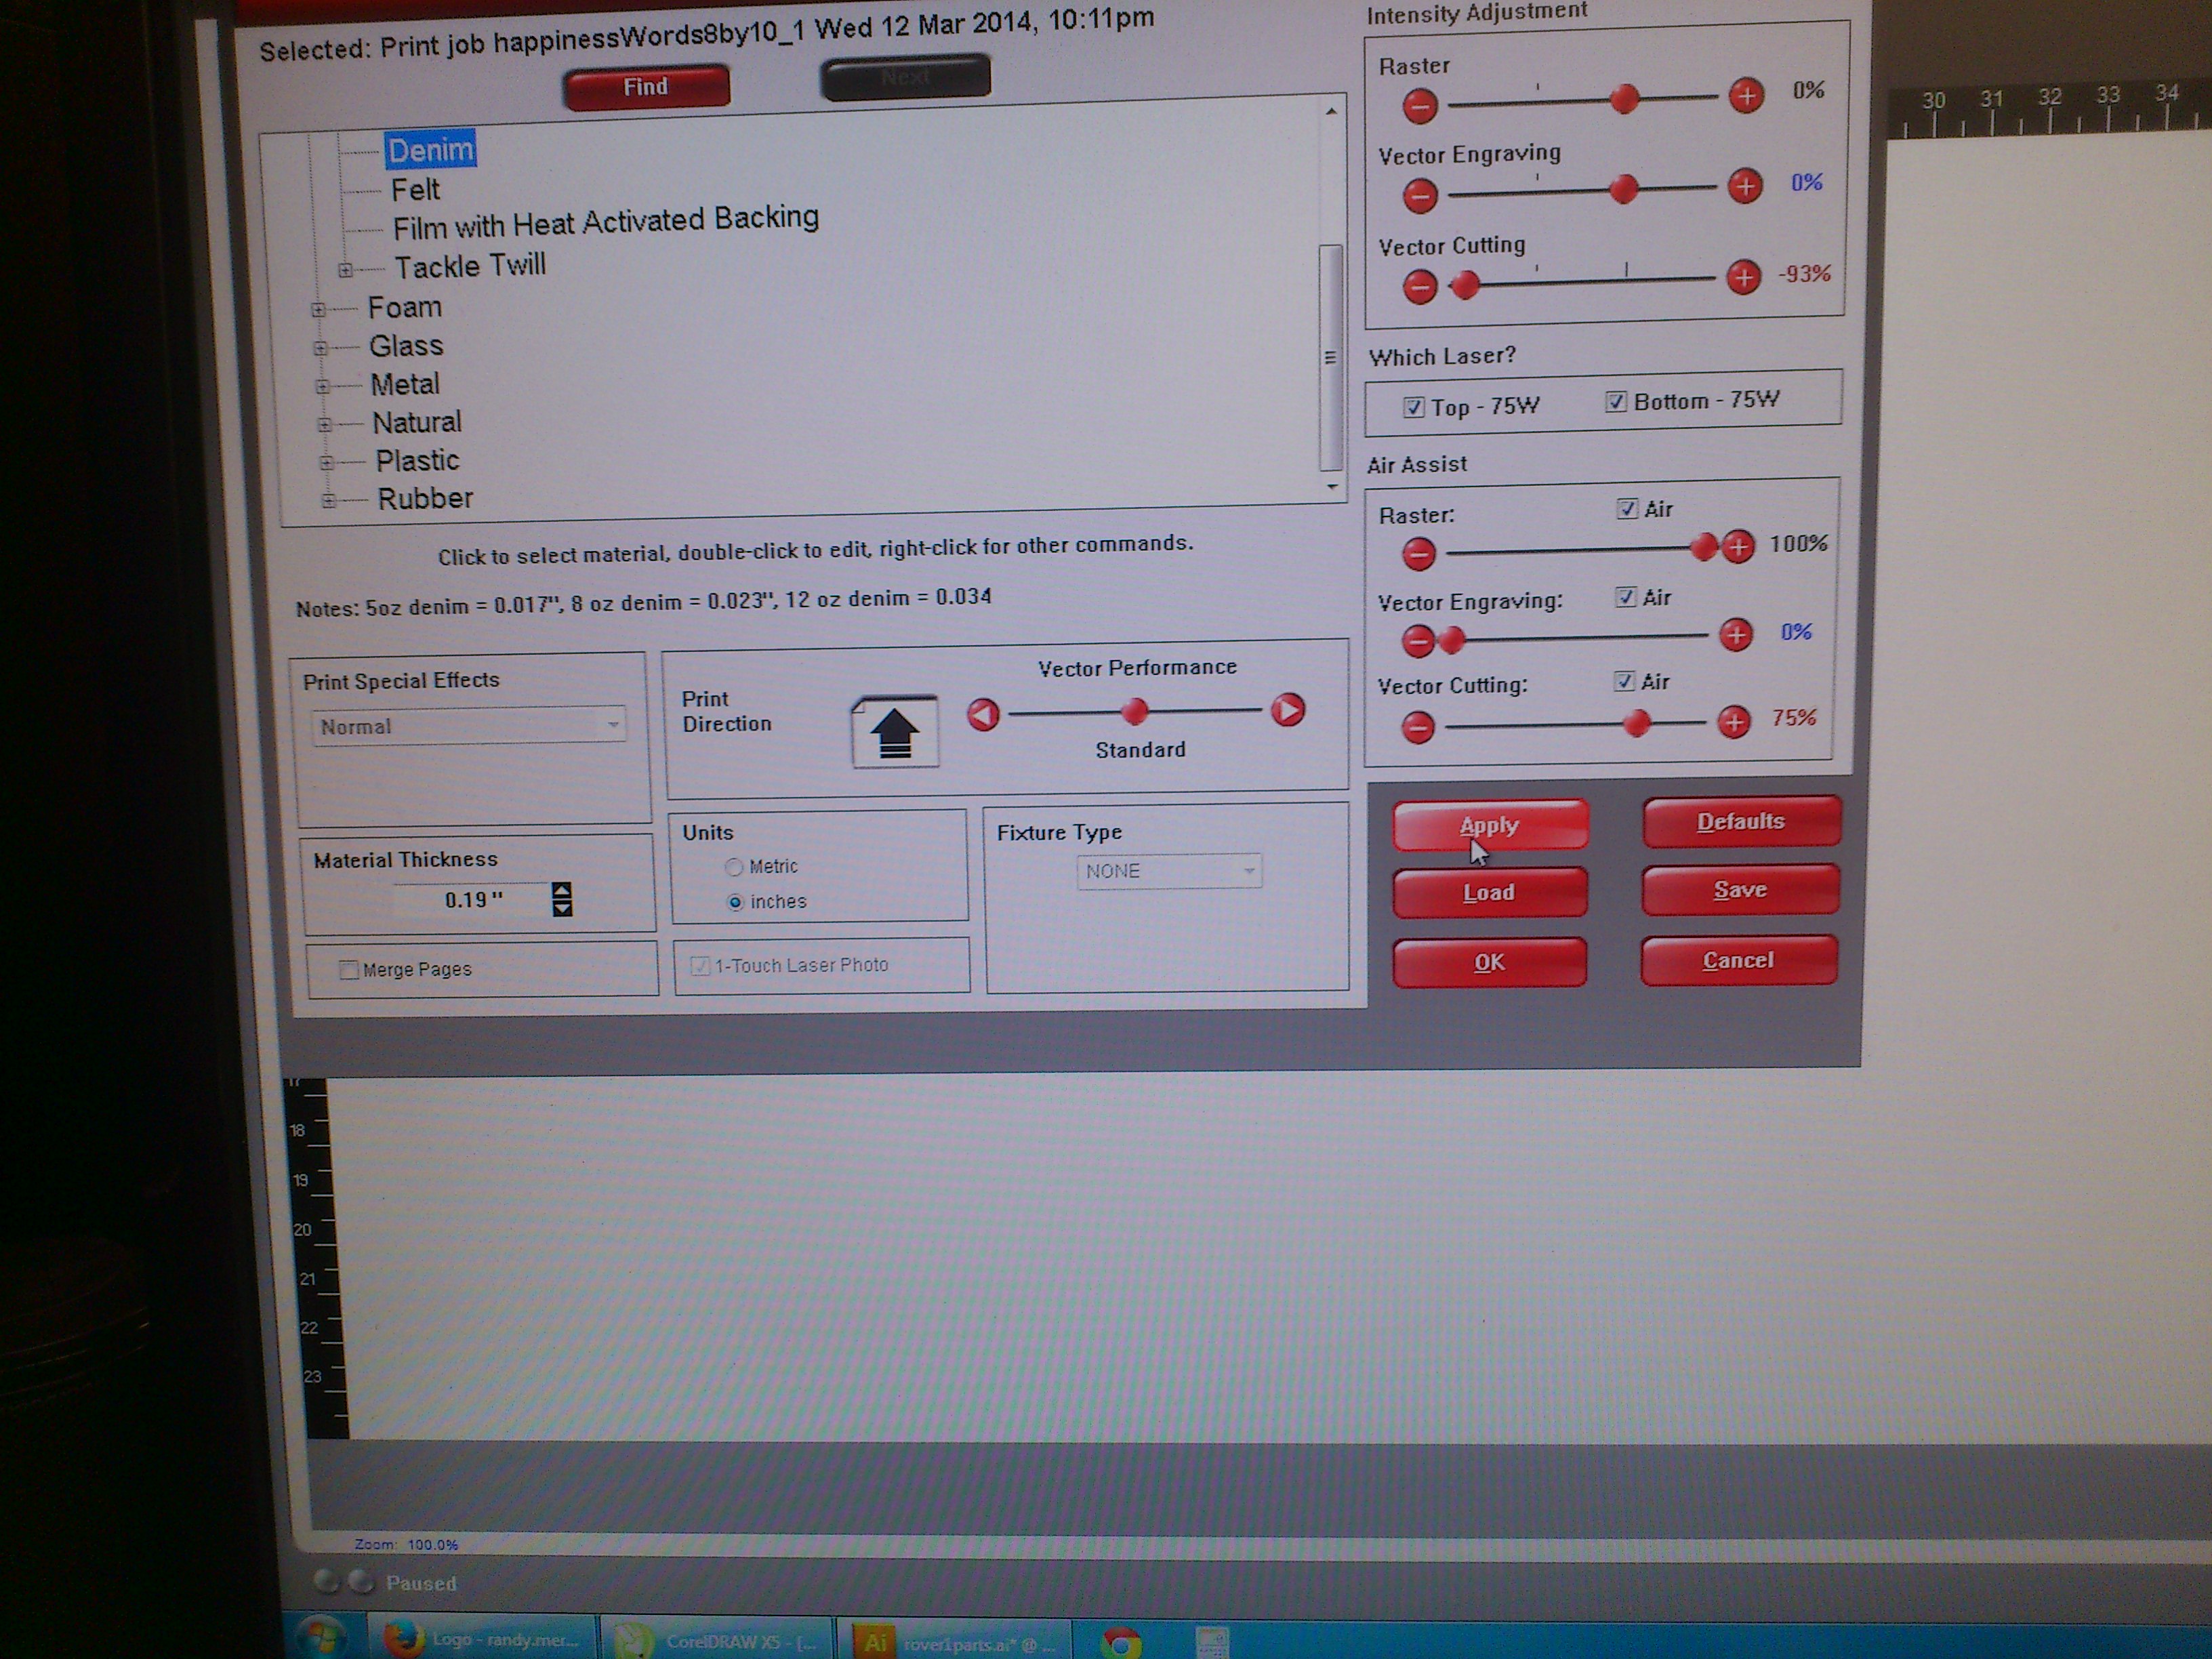This screenshot has width=2212, height=1659.
Task: Open Fixture Type NONE dropdown
Action: (1168, 871)
